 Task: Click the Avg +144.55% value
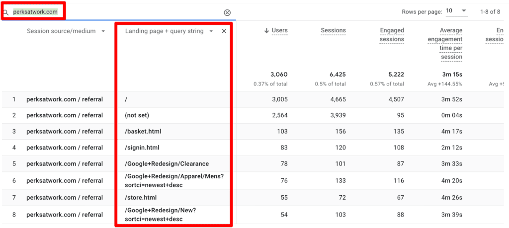pos(446,84)
